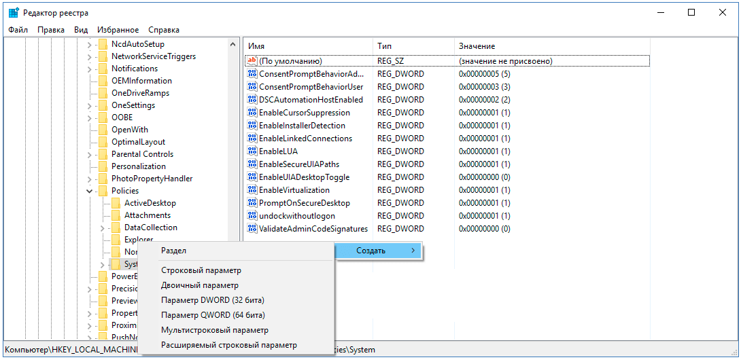Collapse the Policies tree node
741x364 pixels.
[90, 191]
